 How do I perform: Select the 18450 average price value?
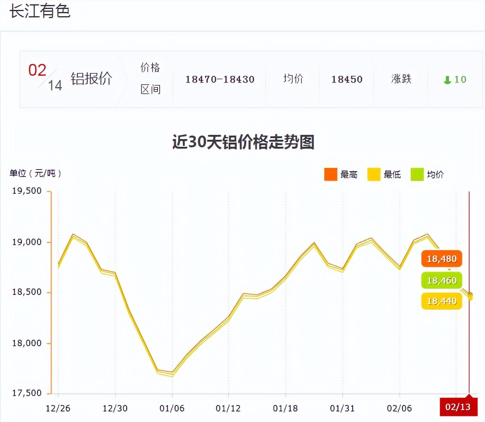coord(347,79)
